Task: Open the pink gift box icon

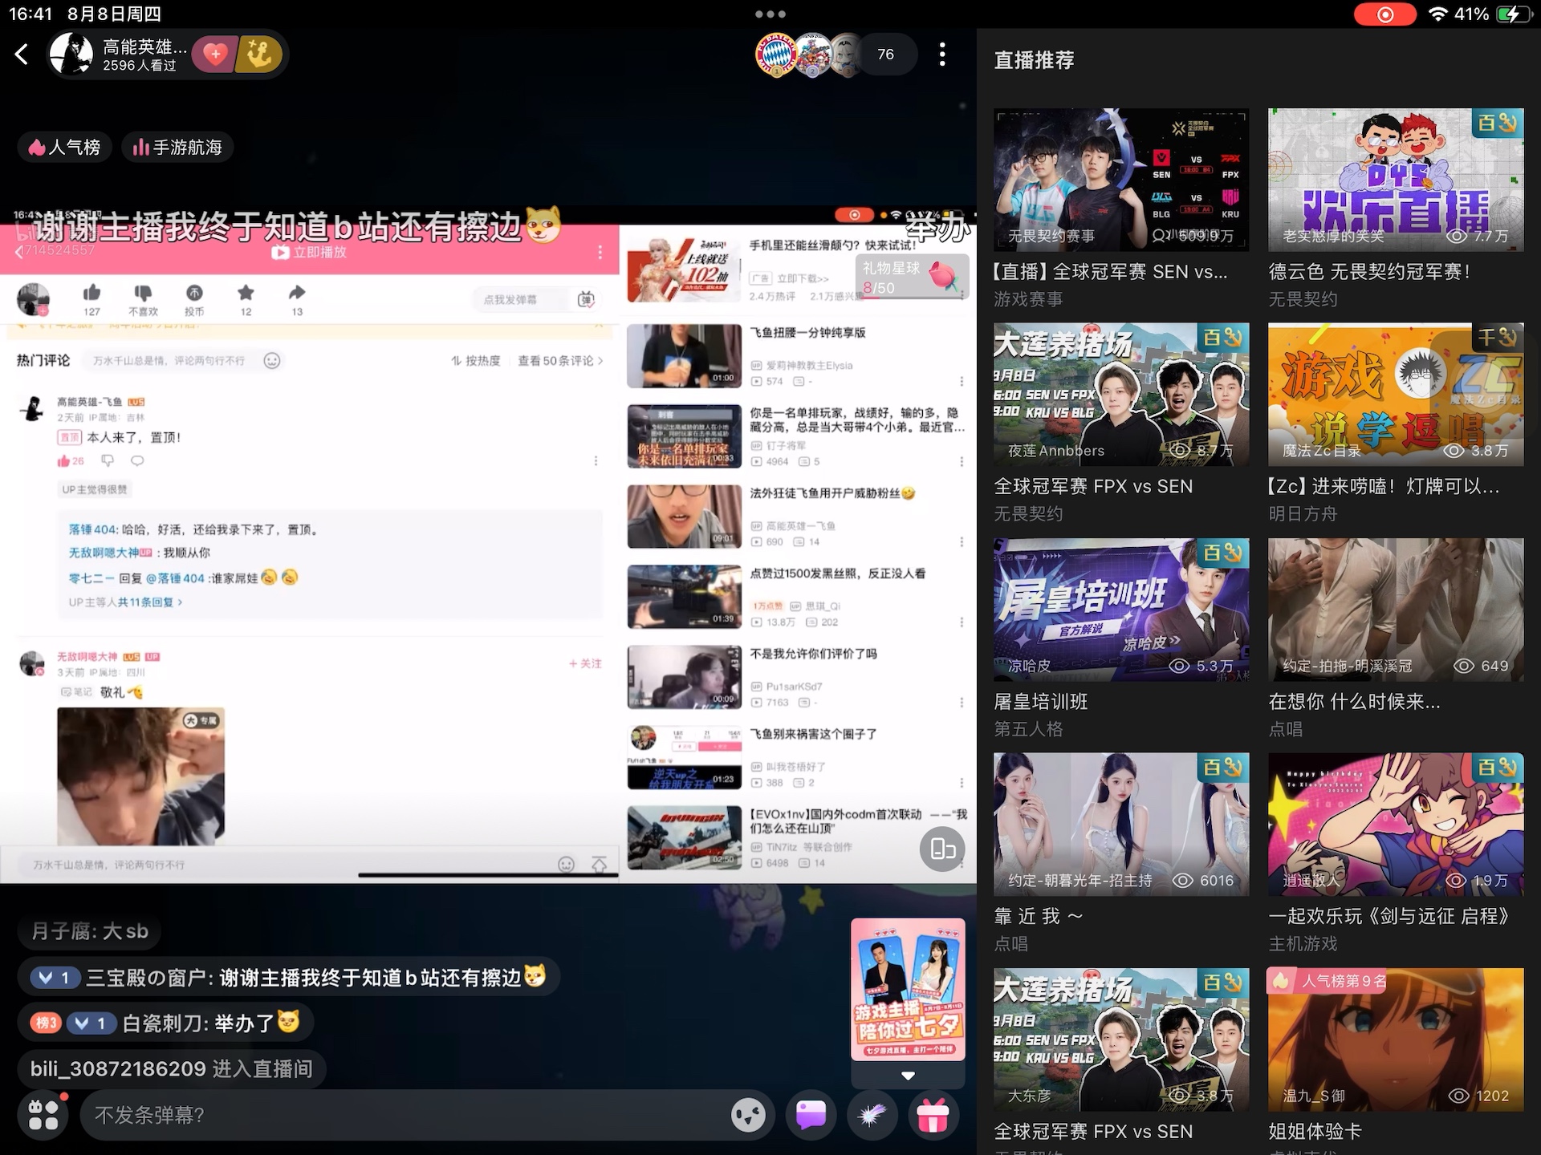Action: tap(933, 1115)
